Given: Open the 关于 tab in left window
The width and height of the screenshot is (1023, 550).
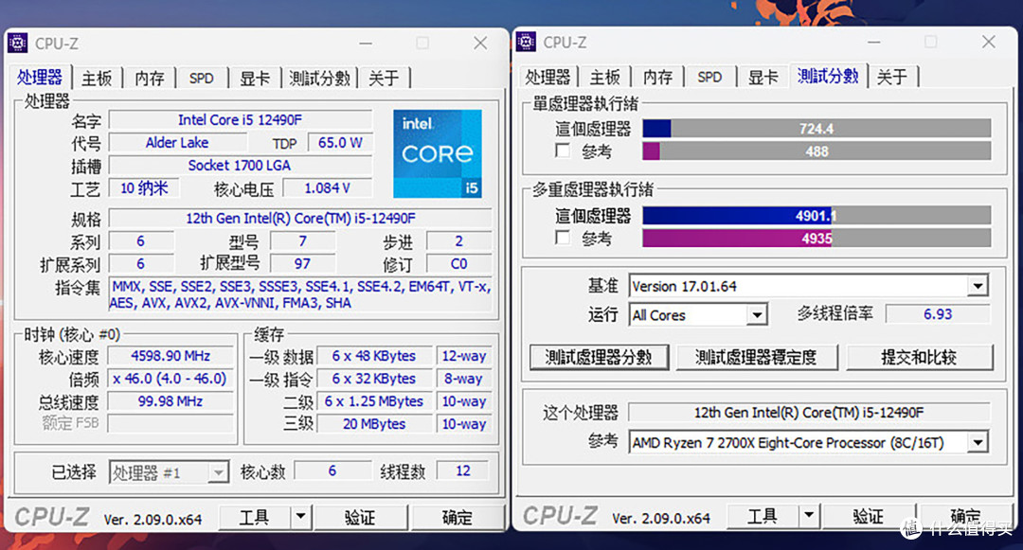Looking at the screenshot, I should pyautogui.click(x=384, y=79).
